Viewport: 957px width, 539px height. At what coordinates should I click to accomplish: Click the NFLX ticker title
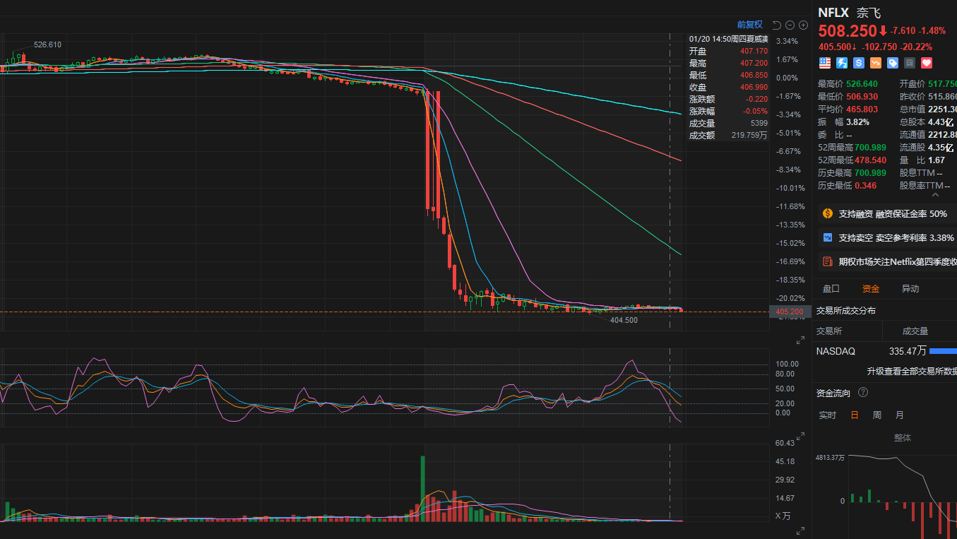(833, 12)
